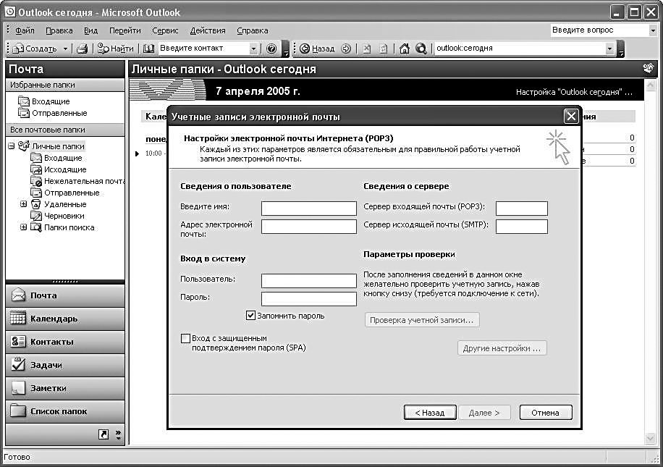Enable secure password authentication (SPA) checkbox
Viewport: 663px width, 467px height.
coord(186,338)
